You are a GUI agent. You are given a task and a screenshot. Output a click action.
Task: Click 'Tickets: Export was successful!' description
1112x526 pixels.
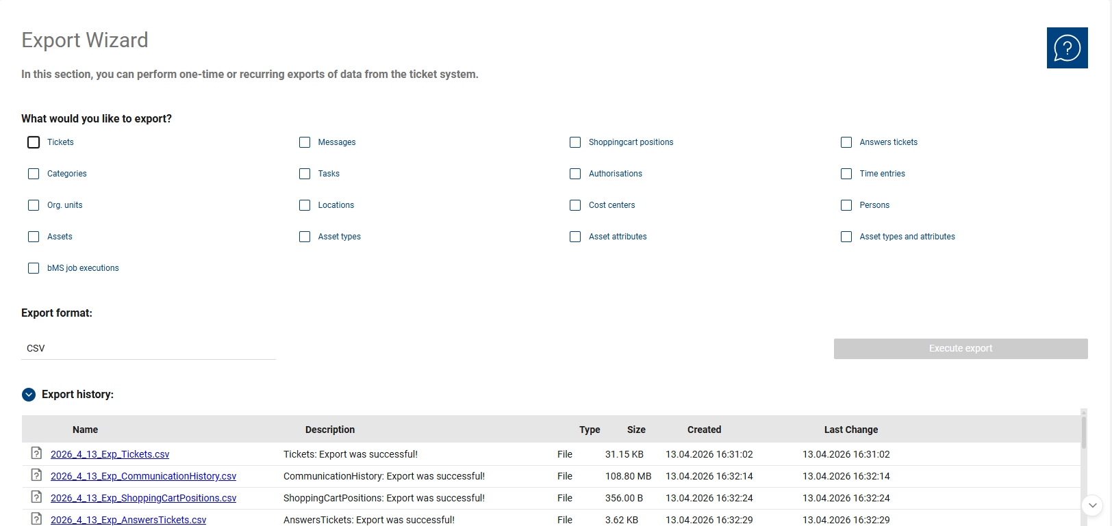[x=351, y=454]
